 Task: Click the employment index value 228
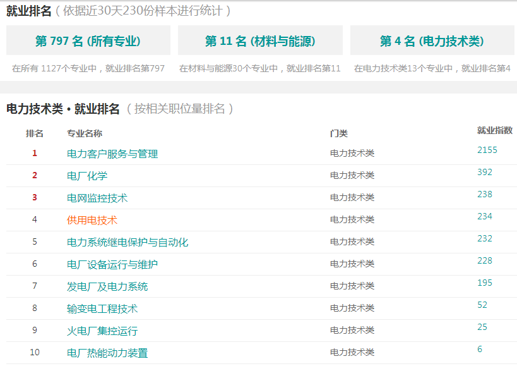click(485, 260)
